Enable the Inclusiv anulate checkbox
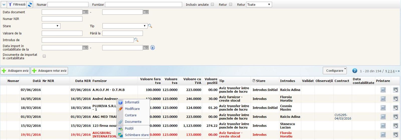 (x=212, y=4)
